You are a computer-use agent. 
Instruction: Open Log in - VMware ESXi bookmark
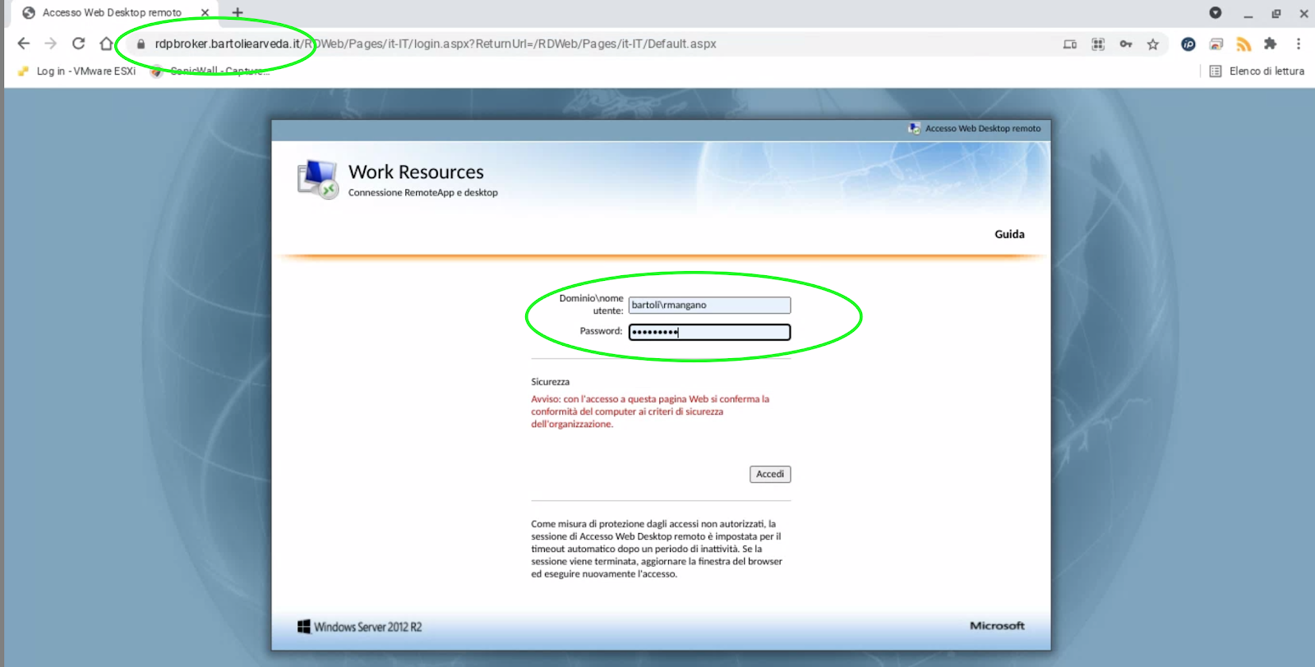tap(77, 71)
